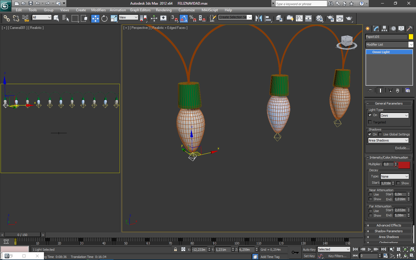The height and width of the screenshot is (260, 416).
Task: Click the Render Production teapot icon
Action: point(349,18)
